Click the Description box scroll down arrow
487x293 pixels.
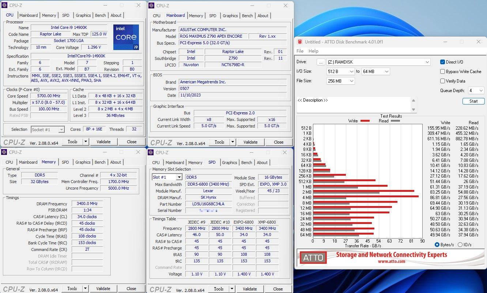click(x=414, y=110)
